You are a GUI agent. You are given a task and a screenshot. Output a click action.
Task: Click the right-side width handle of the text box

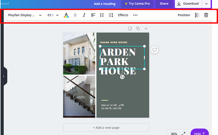[x=144, y=57]
